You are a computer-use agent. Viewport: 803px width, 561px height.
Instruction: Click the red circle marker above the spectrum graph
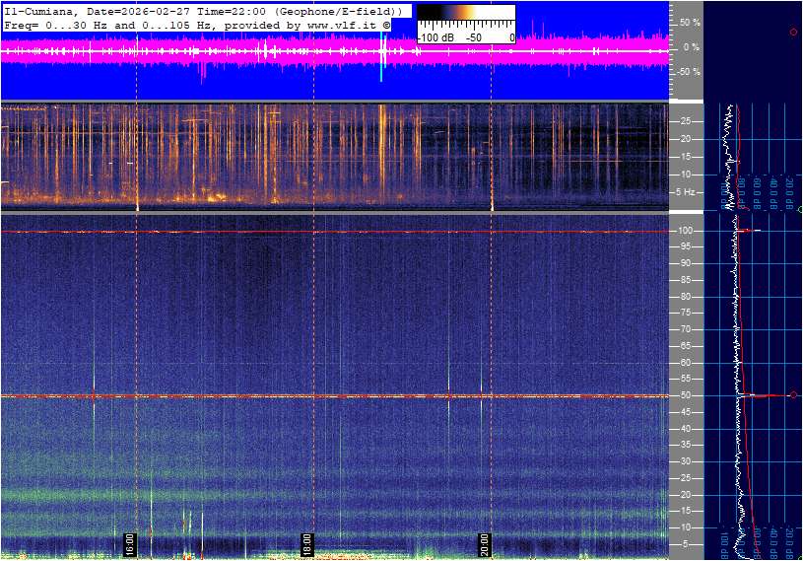point(793,33)
